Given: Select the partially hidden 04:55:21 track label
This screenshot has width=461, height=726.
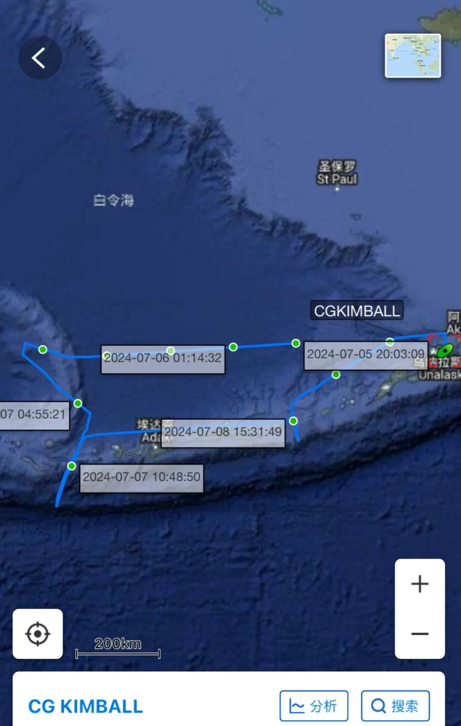Looking at the screenshot, I should (34, 415).
